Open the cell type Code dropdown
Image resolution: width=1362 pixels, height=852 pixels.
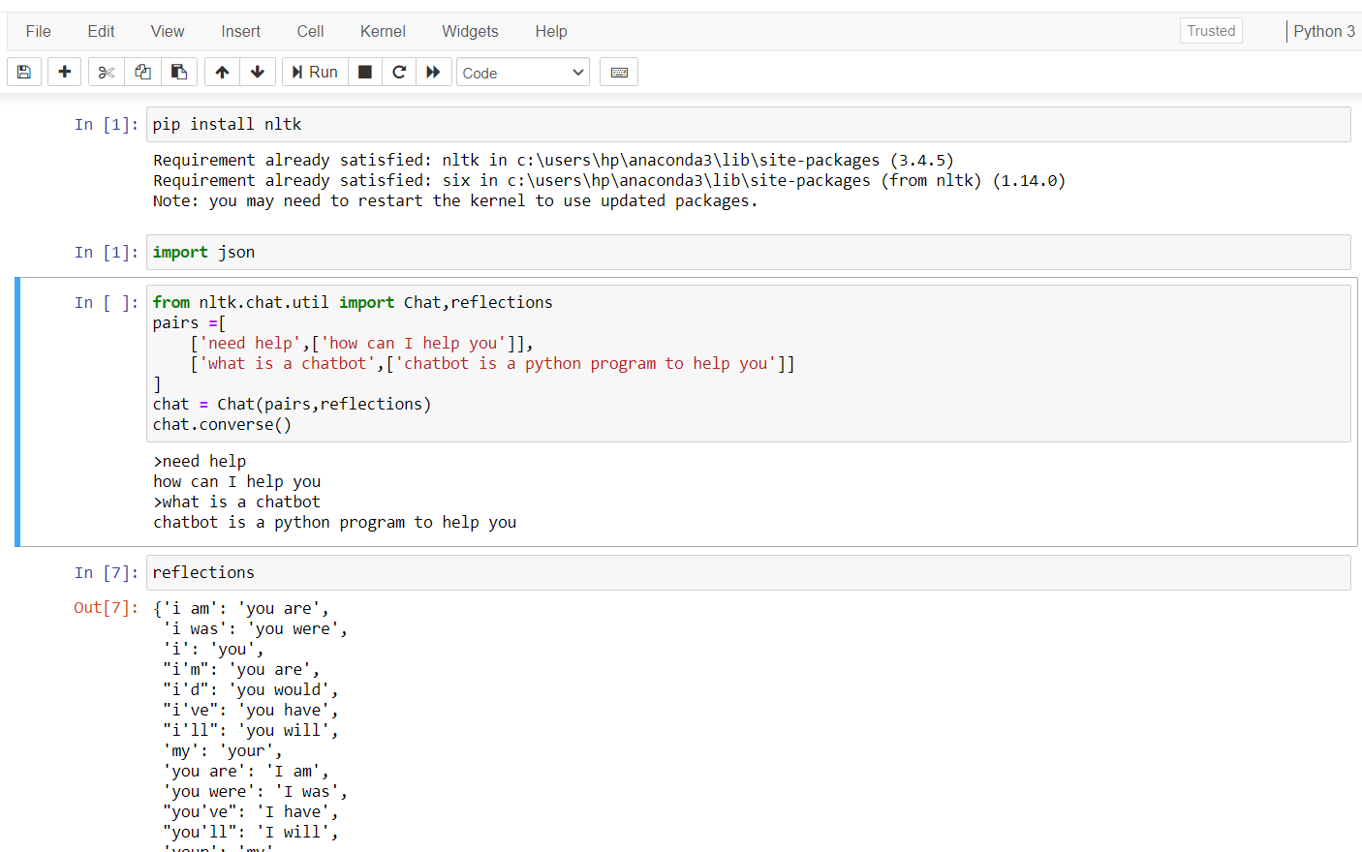(523, 73)
